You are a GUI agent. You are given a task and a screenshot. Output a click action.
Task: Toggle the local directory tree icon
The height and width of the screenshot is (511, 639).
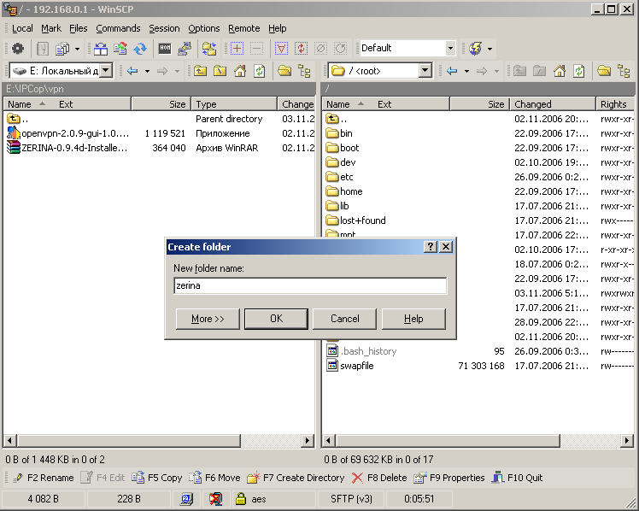point(304,71)
